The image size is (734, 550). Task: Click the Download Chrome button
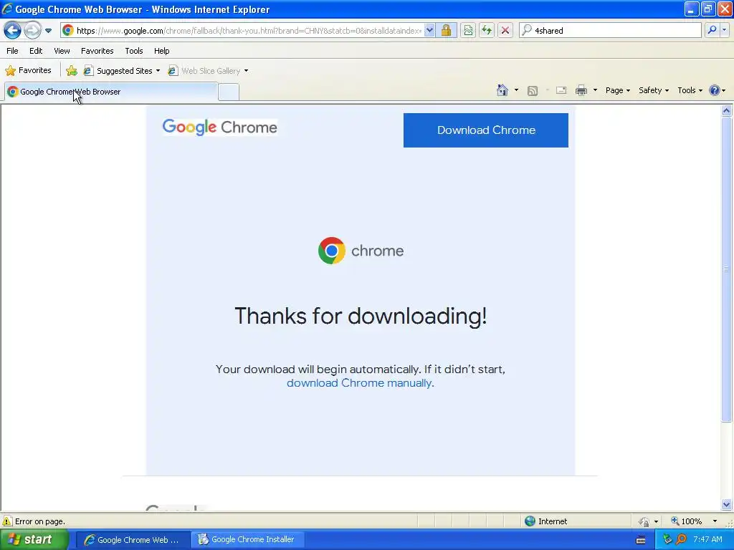click(486, 130)
